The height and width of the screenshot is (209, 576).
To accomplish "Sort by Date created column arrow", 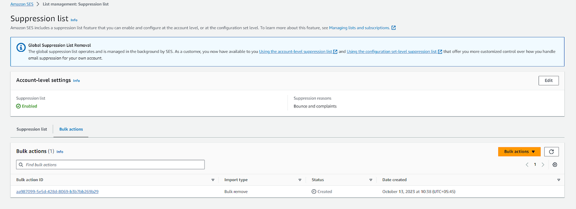I will pos(558,180).
